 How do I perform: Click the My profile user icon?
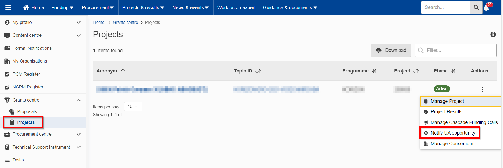point(7,23)
